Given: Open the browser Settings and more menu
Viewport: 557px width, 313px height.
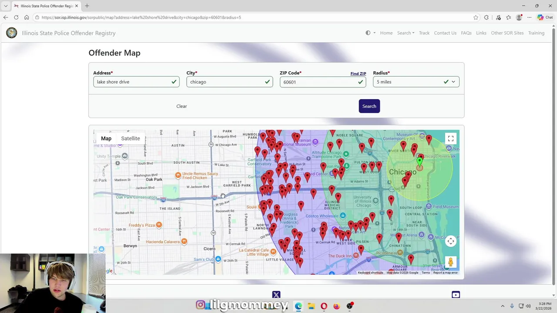Looking at the screenshot, I should pyautogui.click(x=530, y=17).
